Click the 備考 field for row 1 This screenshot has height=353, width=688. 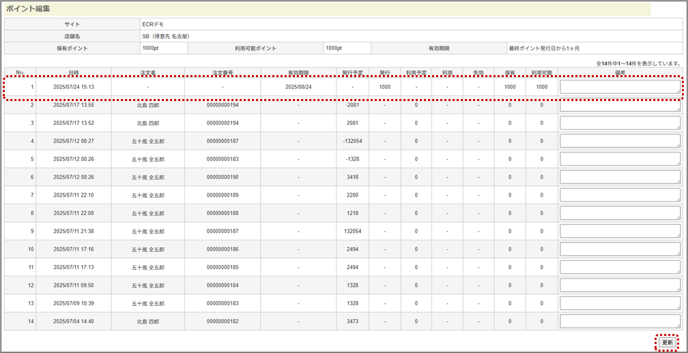tap(620, 87)
